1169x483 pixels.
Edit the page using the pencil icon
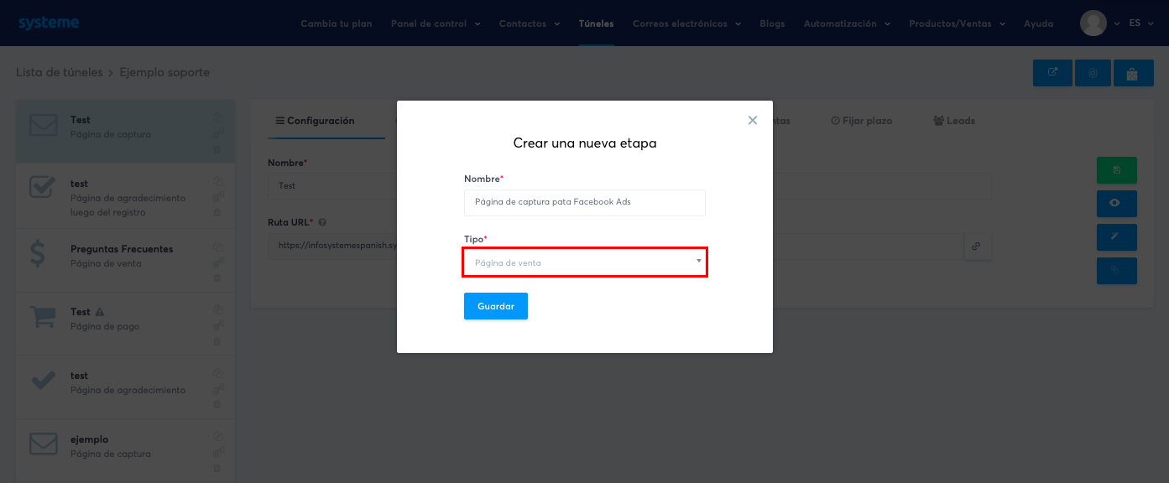tap(1117, 237)
